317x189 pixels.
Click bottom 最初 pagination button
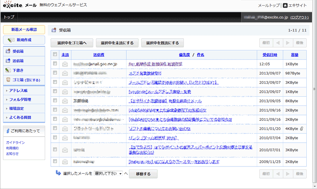(x=266, y=174)
